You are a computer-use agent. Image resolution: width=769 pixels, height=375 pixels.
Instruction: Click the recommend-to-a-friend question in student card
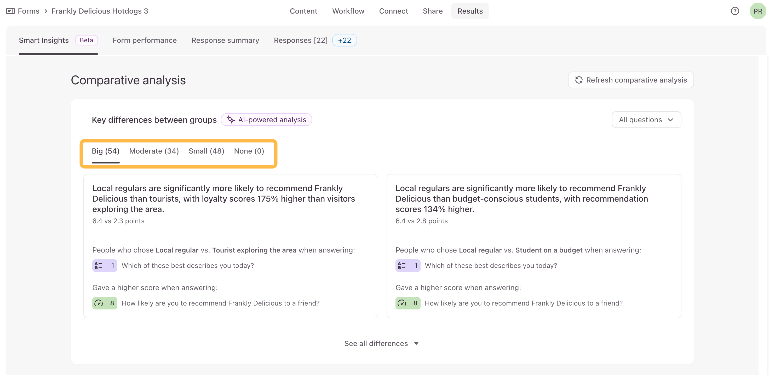tap(524, 303)
